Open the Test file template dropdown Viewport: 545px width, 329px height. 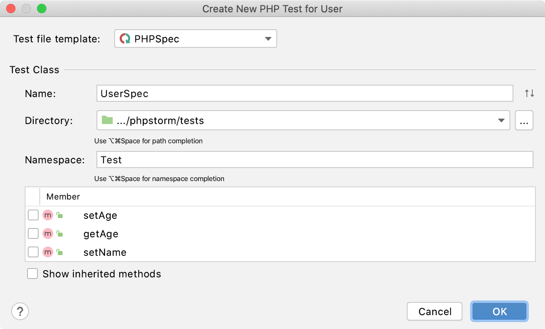click(268, 39)
